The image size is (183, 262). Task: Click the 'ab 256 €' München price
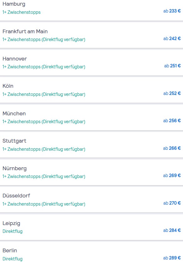pos(172,121)
